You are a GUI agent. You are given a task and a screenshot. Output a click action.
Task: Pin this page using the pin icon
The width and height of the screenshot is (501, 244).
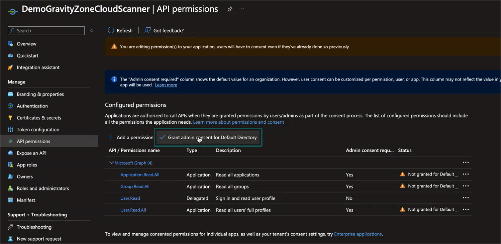click(x=230, y=9)
